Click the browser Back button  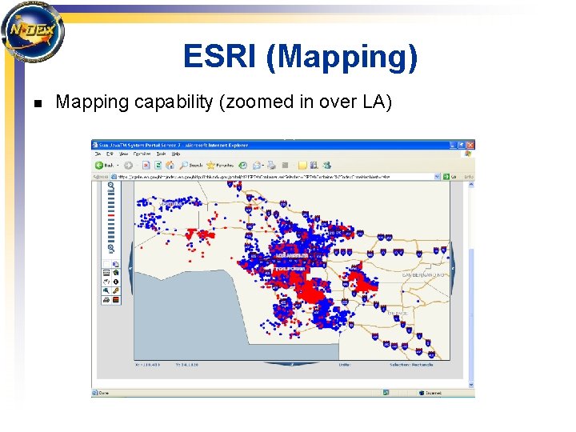click(104, 166)
